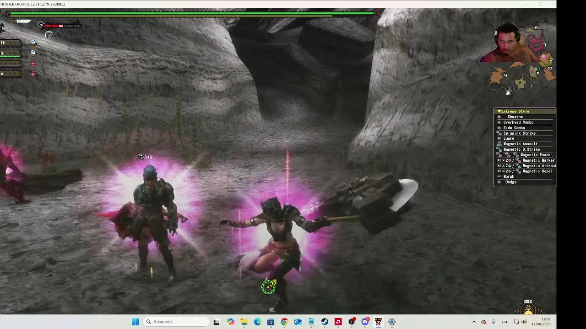
Task: Click the HOLD item slot icon
Action: pos(528,309)
